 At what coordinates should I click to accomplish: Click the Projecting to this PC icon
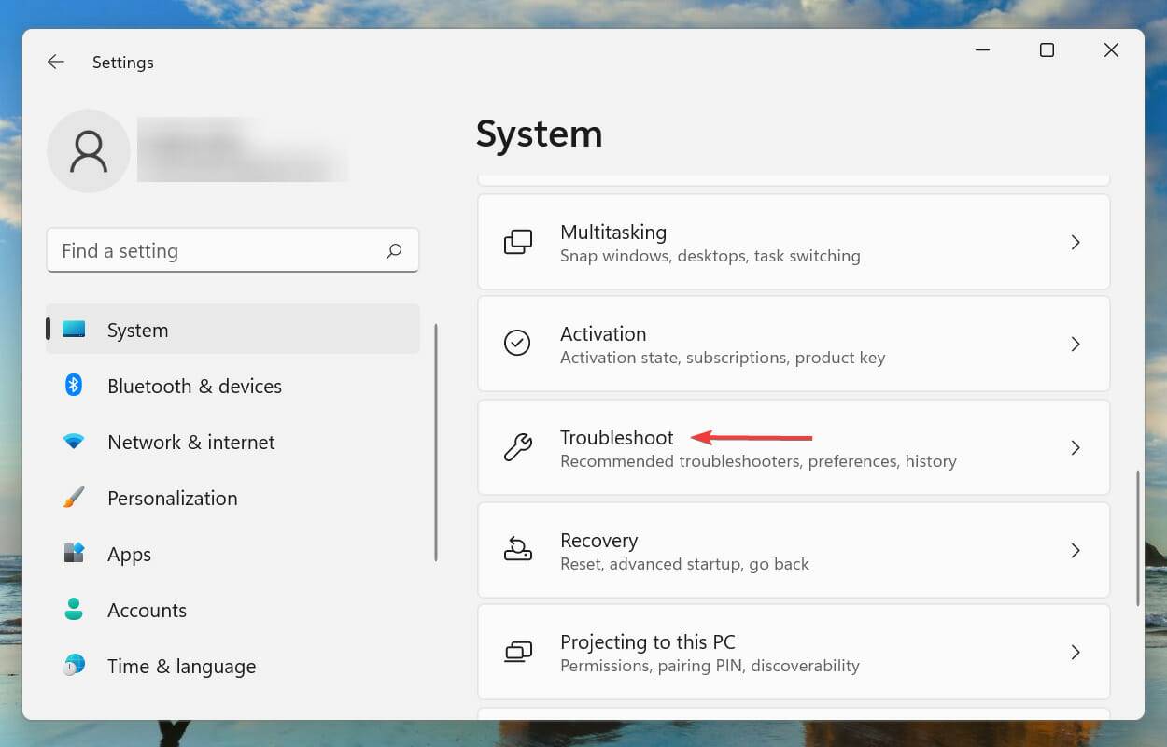click(518, 652)
